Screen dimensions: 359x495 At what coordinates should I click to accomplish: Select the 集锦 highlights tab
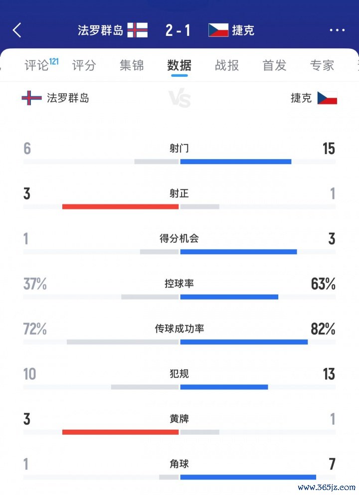tap(132, 65)
